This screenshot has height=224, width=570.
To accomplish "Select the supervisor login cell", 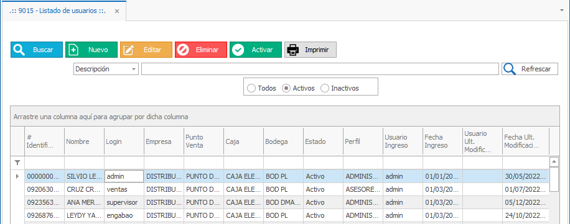I will click(x=124, y=202).
